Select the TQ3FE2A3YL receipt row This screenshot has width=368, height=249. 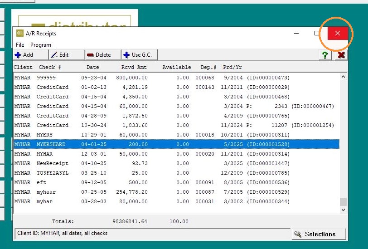pos(176,173)
